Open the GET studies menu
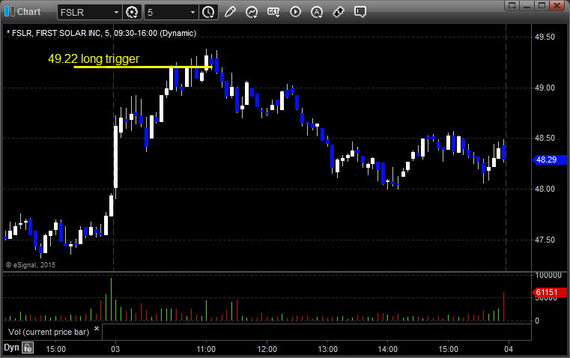The width and height of the screenshot is (570, 358). coord(273,12)
